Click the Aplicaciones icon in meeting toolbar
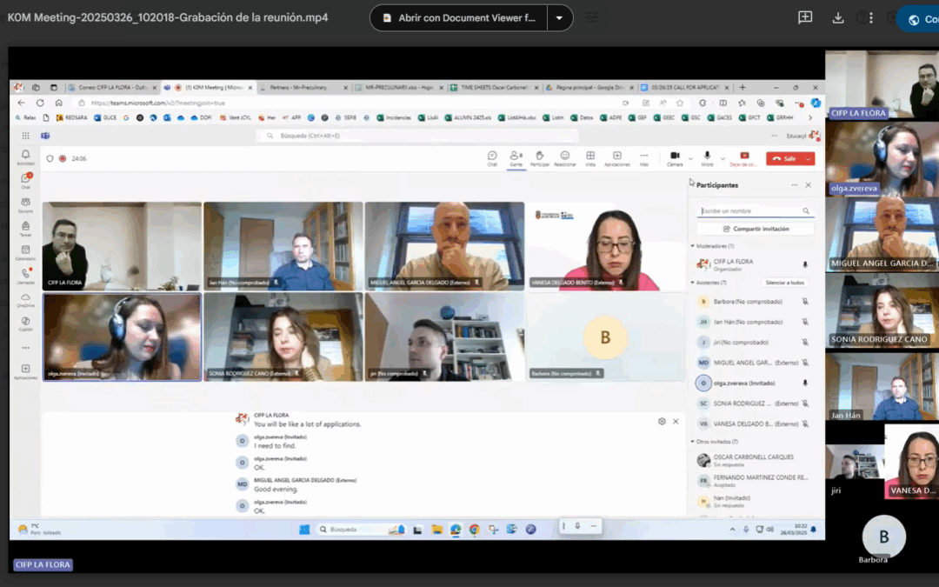The height and width of the screenshot is (587, 939). point(616,157)
